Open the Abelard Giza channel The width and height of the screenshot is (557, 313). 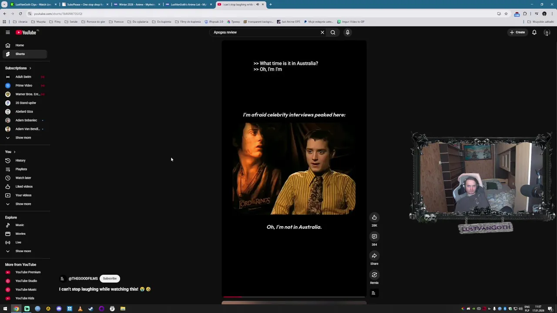coord(24,112)
